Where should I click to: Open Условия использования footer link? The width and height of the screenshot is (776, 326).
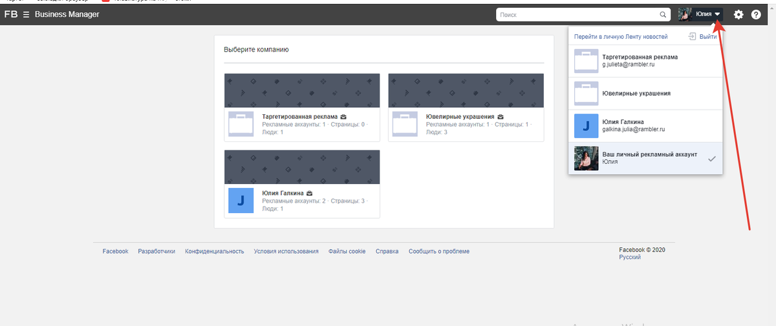coord(286,251)
